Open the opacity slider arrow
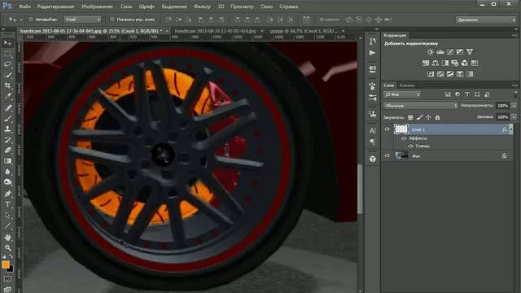The height and width of the screenshot is (293, 521). pos(514,106)
